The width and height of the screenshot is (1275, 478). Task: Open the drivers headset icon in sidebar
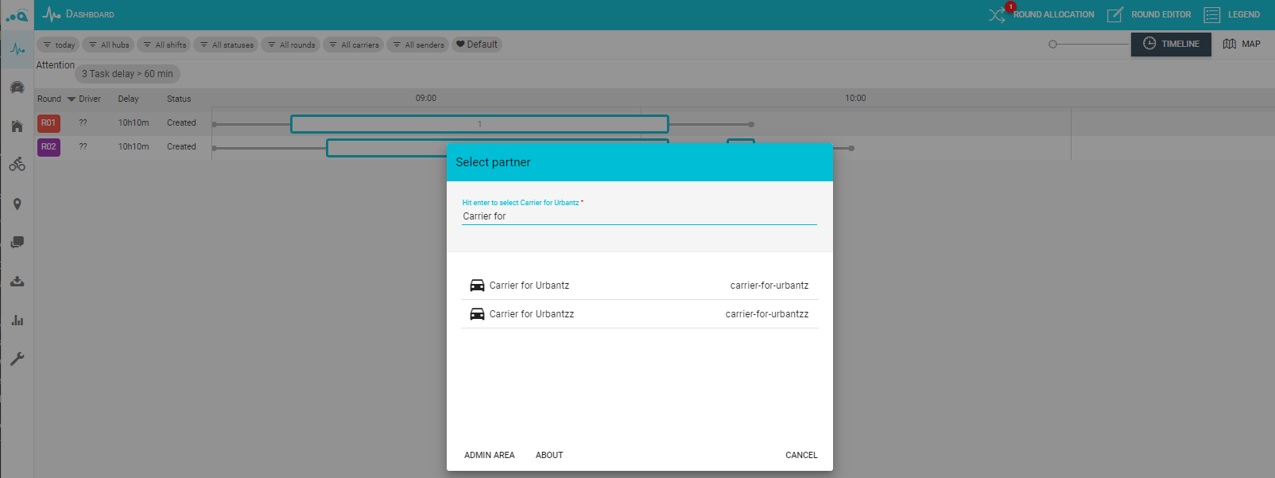(17, 87)
